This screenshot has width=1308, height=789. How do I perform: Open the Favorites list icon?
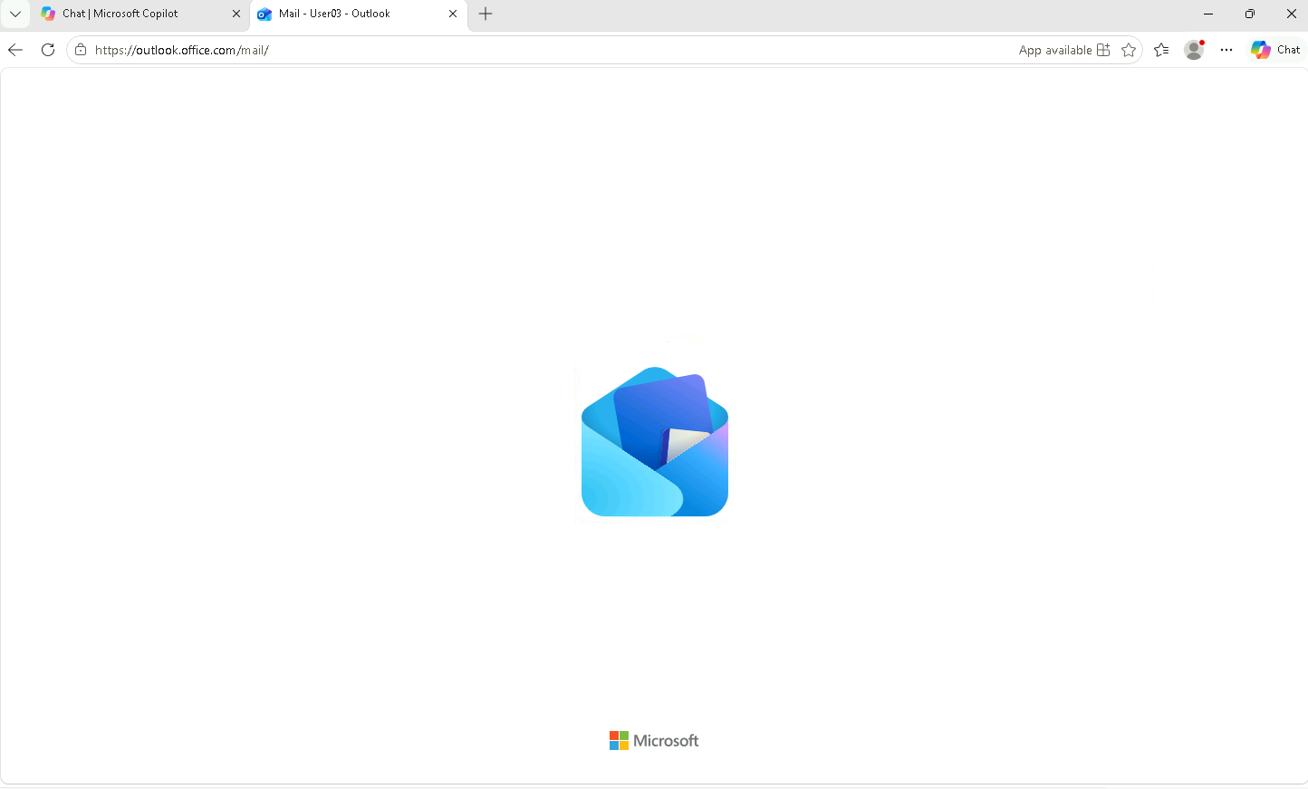click(x=1161, y=50)
